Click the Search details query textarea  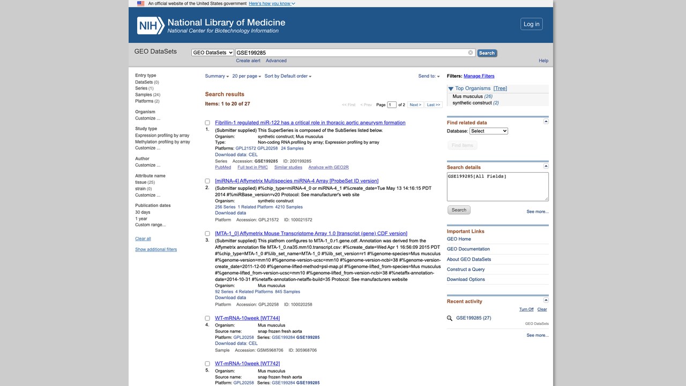point(498,187)
